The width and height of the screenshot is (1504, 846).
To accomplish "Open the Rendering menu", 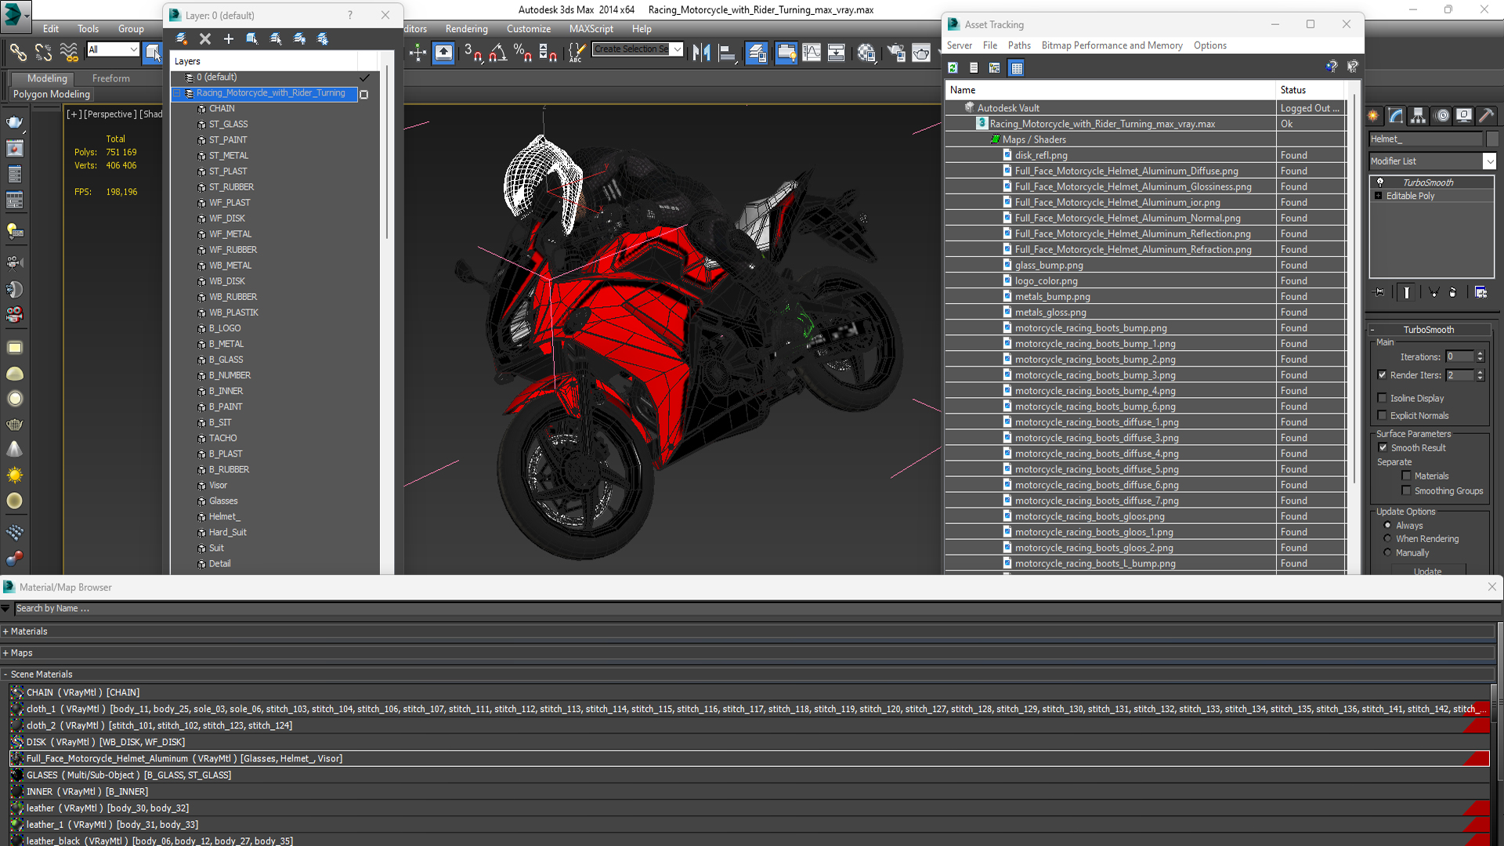I will [466, 29].
